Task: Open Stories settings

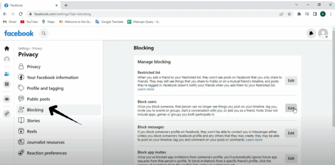Action: tap(58, 120)
